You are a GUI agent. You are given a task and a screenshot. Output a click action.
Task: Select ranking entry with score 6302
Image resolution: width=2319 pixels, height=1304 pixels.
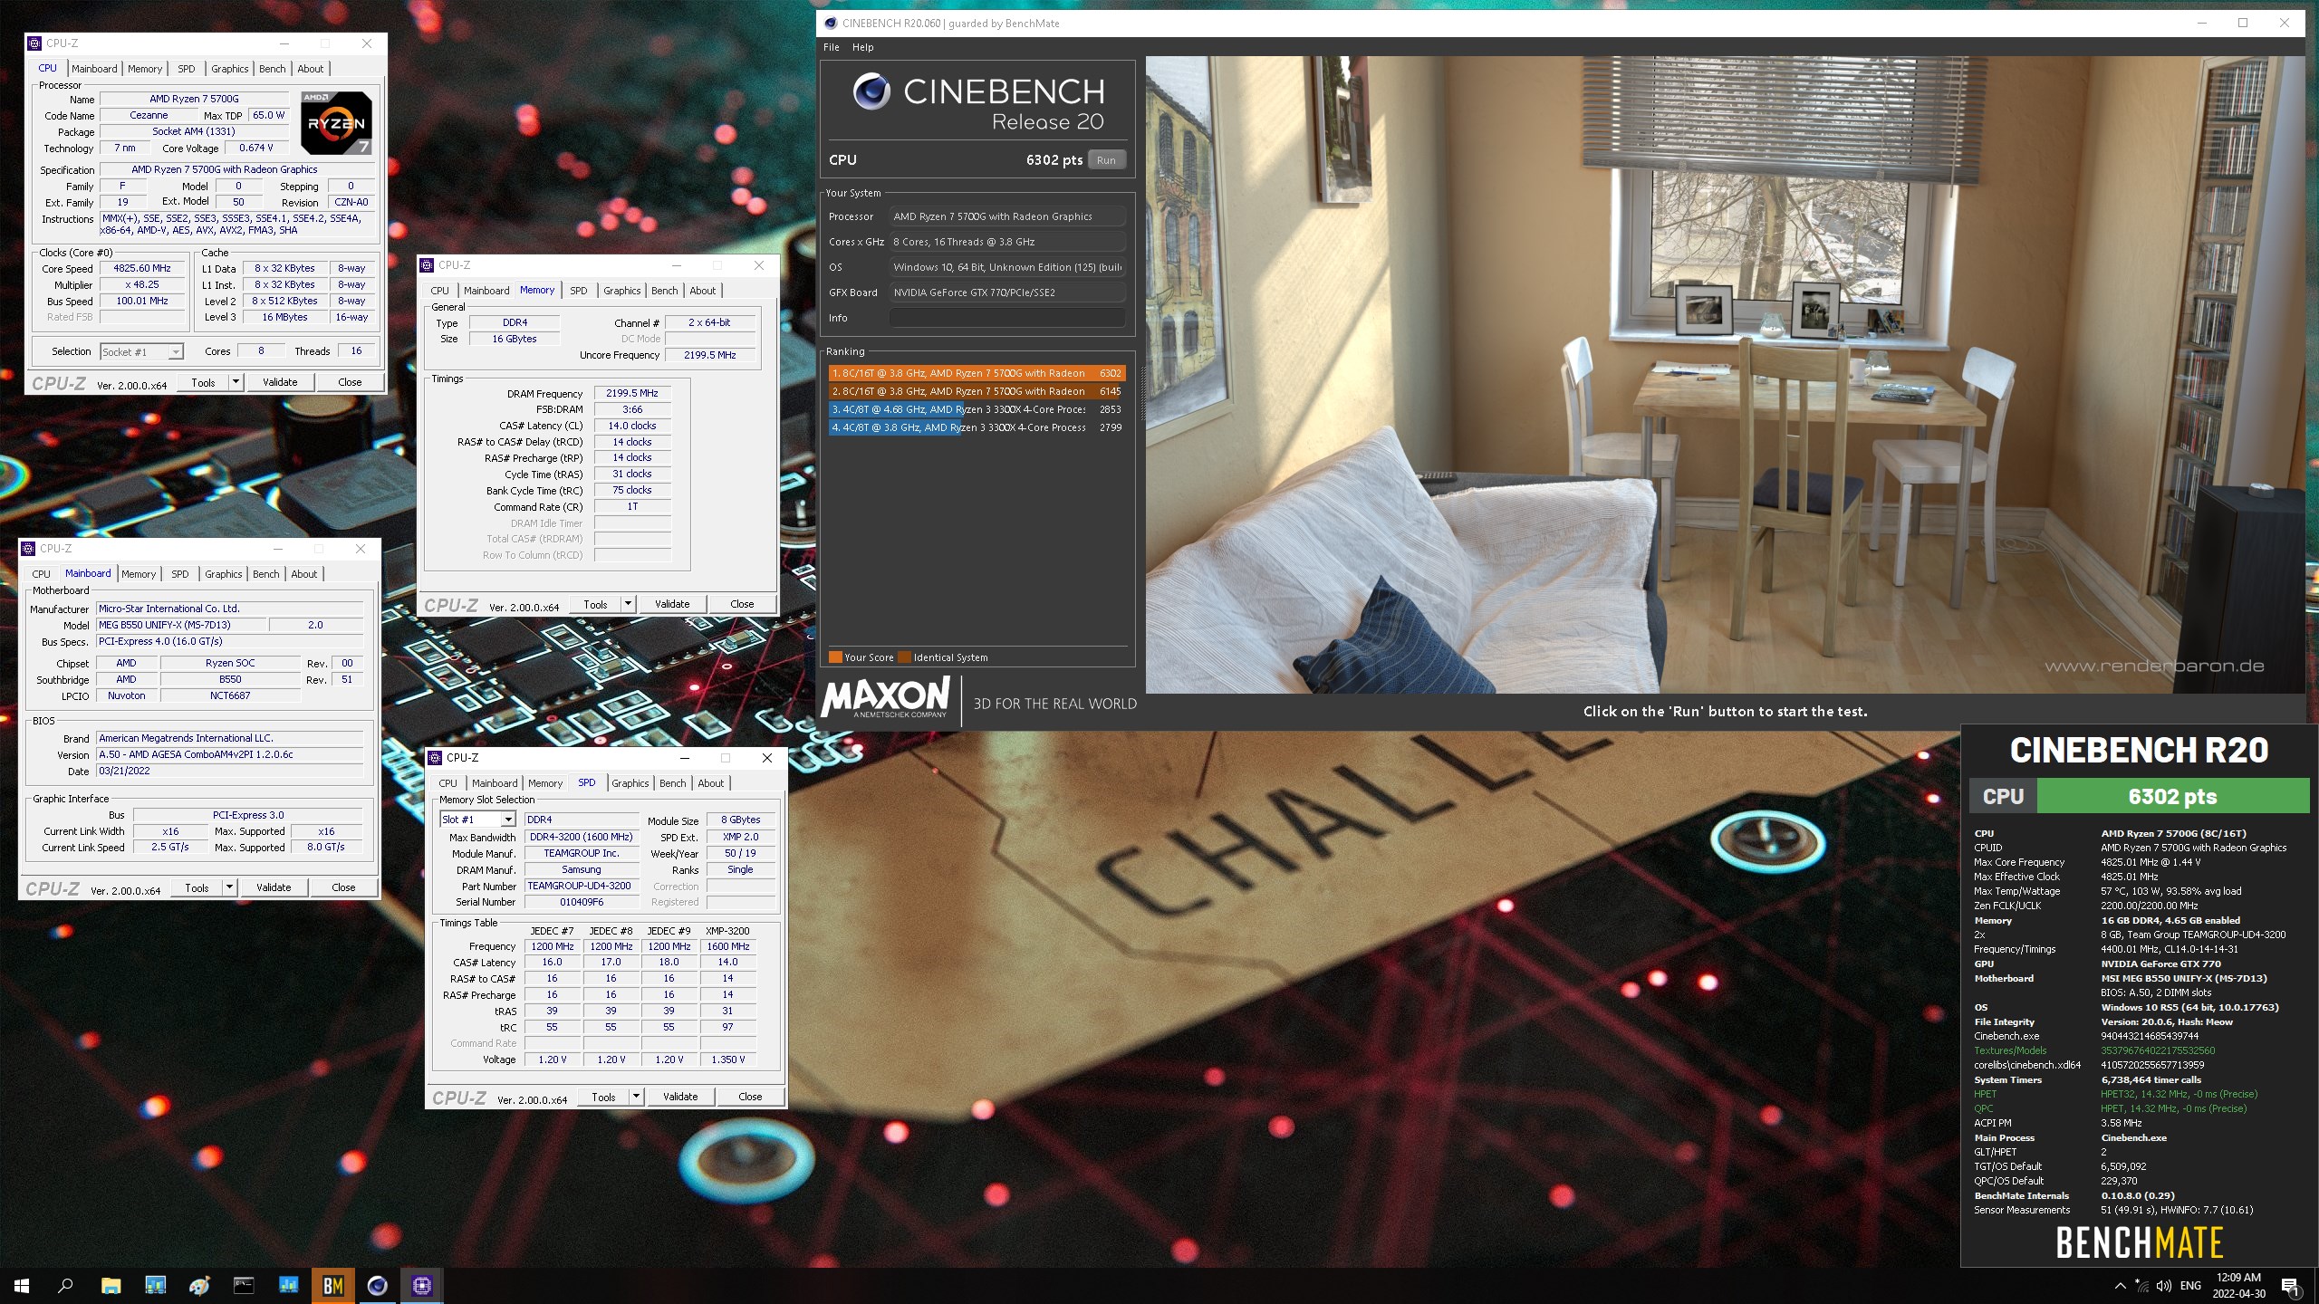(x=977, y=373)
